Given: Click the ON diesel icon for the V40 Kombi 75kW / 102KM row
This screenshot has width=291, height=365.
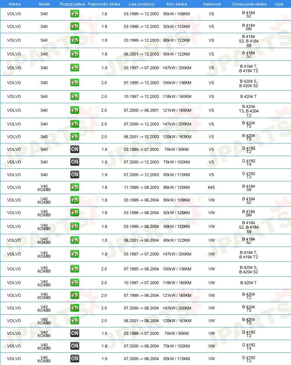Looking at the screenshot, I should [x=75, y=346].
